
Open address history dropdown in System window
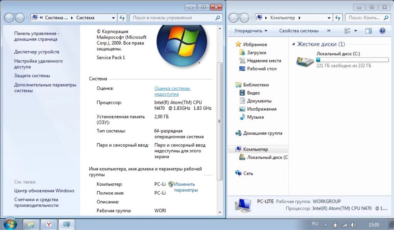pos(113,18)
